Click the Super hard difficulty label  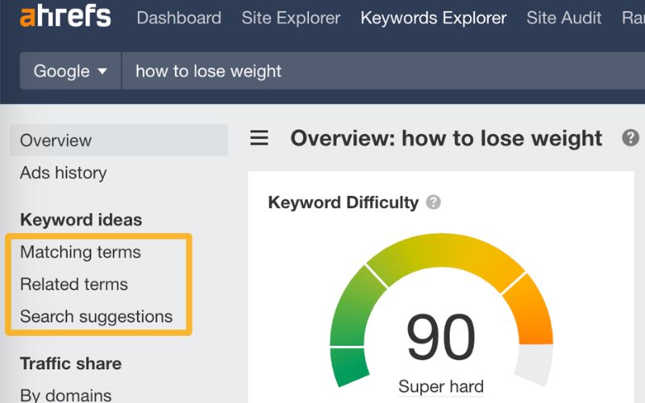click(x=441, y=385)
